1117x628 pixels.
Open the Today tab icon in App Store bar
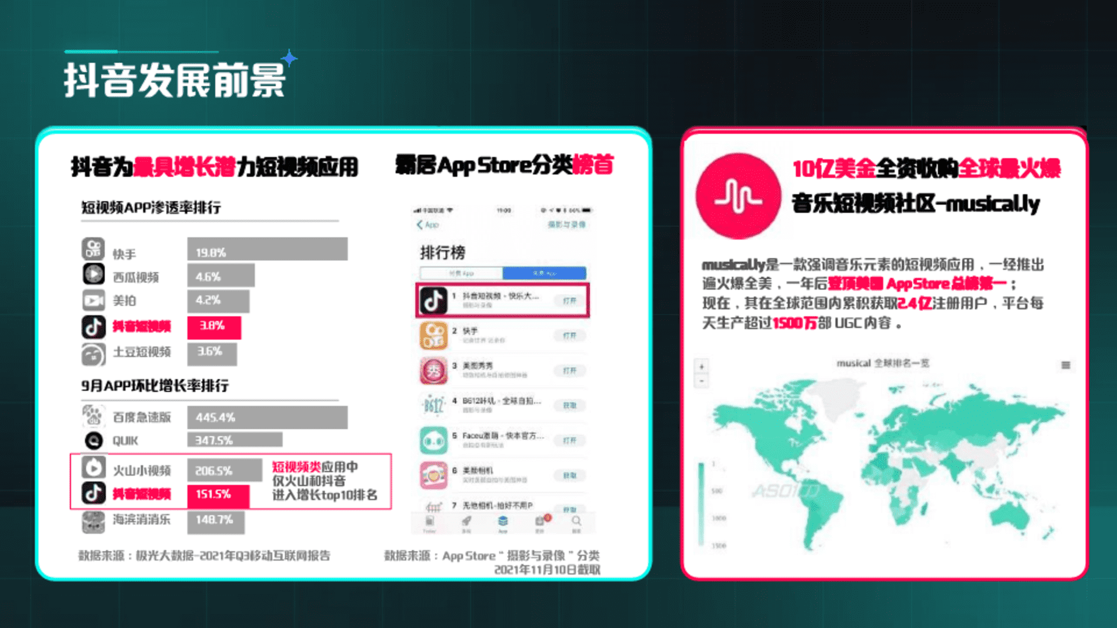point(429,522)
